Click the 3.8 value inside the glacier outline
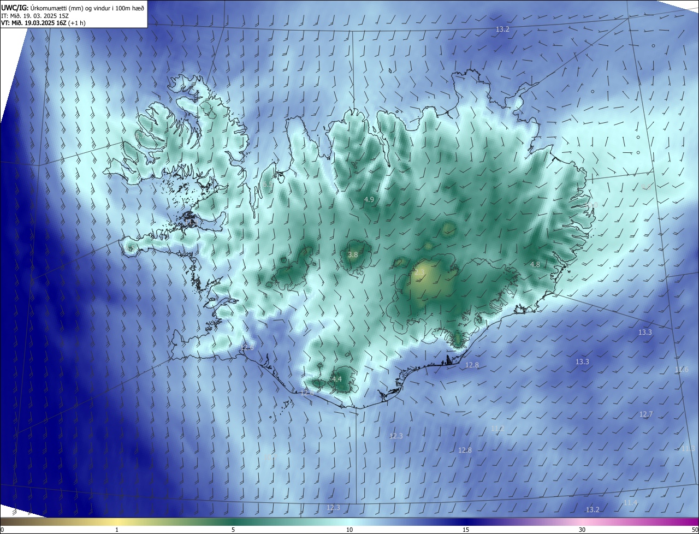699x534 pixels. [x=353, y=255]
